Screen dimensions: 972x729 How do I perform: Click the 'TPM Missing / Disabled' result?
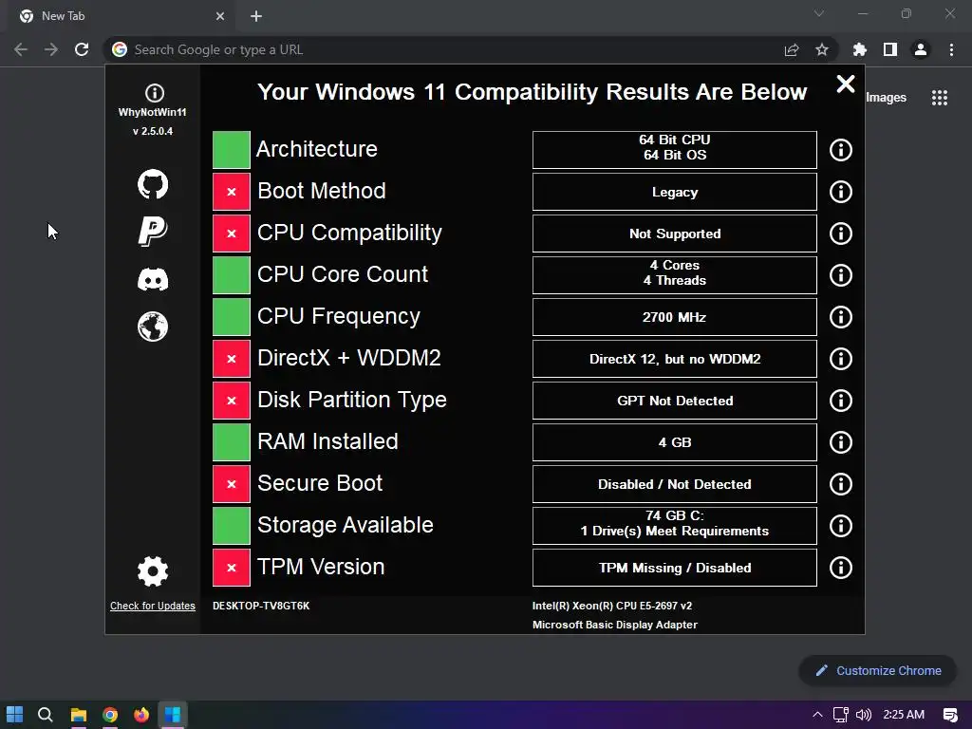point(675,568)
